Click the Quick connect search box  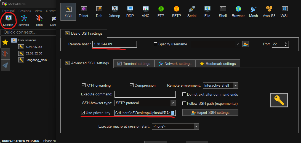(x=28, y=32)
